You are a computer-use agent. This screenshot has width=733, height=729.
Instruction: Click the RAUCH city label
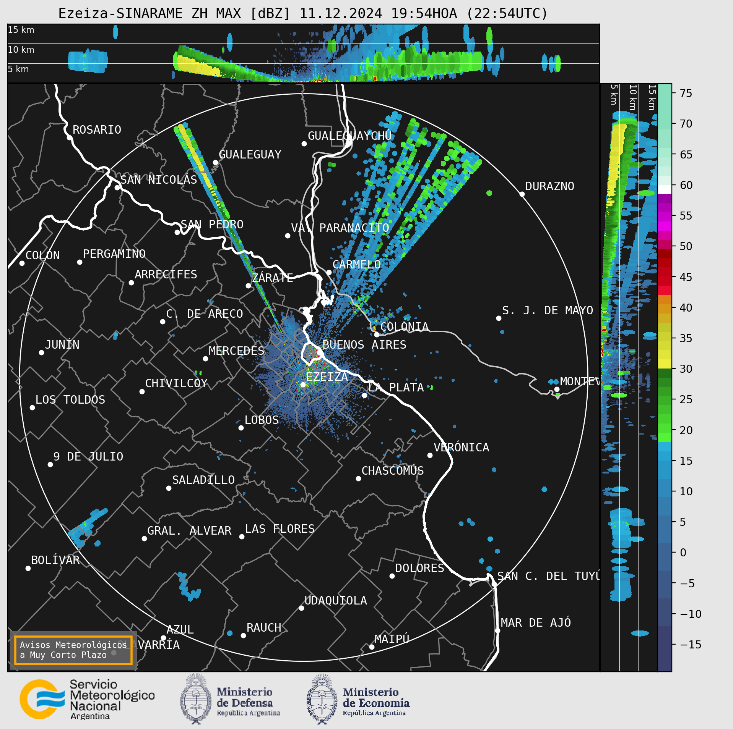pyautogui.click(x=264, y=627)
